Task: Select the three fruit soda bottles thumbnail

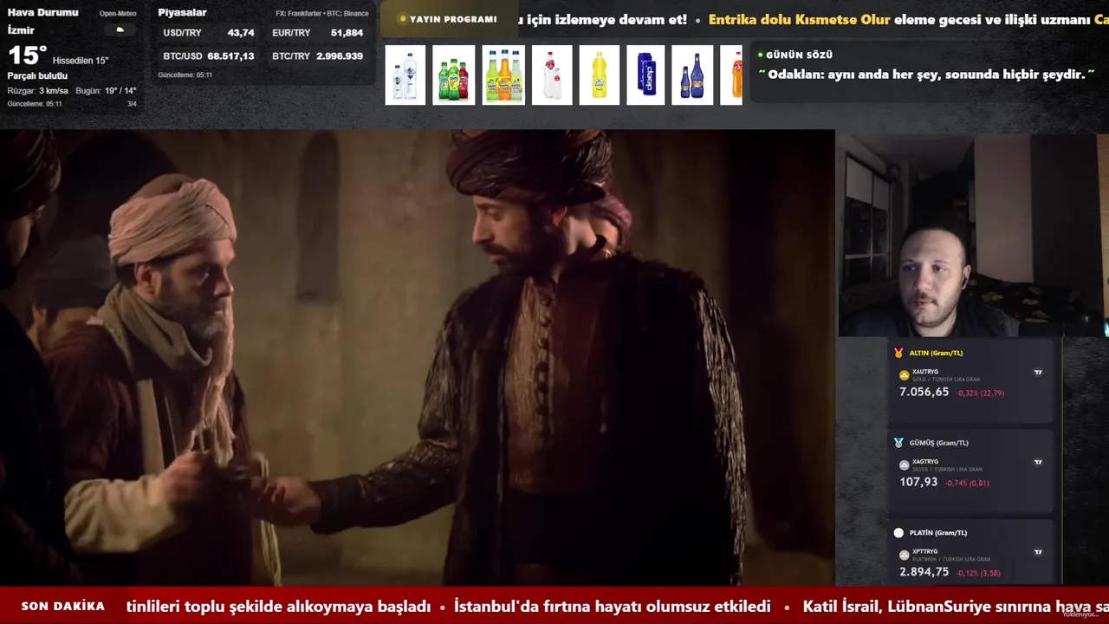Action: [503, 75]
